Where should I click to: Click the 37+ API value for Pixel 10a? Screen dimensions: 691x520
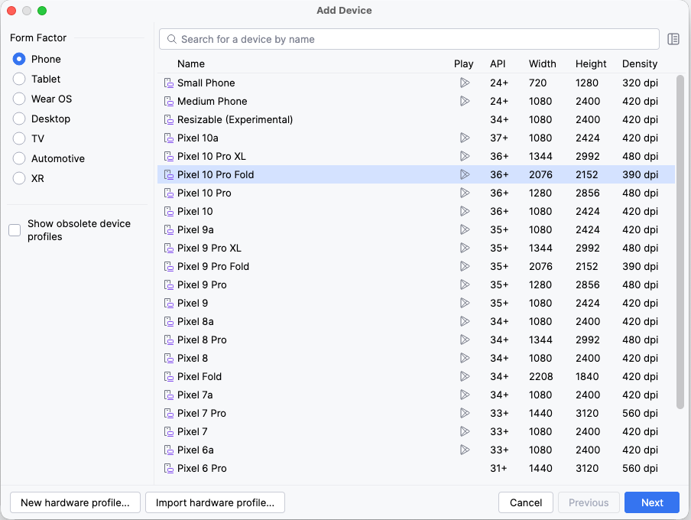(499, 138)
